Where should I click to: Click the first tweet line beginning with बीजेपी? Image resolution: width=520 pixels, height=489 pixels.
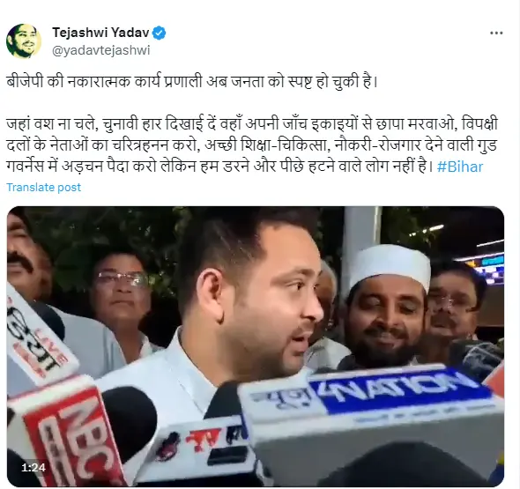point(192,81)
